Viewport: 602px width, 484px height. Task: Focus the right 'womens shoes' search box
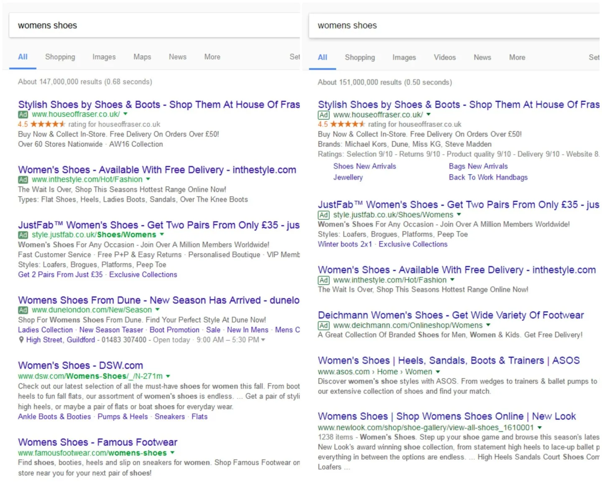coord(454,25)
